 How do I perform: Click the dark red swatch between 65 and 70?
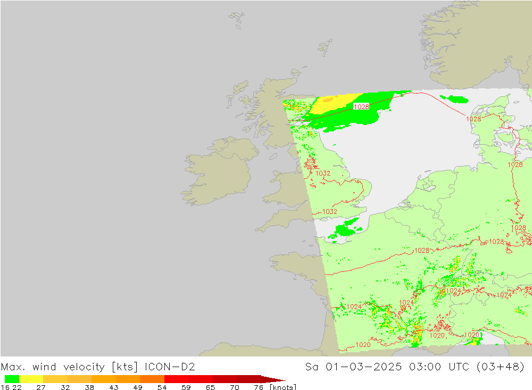pos(225,379)
